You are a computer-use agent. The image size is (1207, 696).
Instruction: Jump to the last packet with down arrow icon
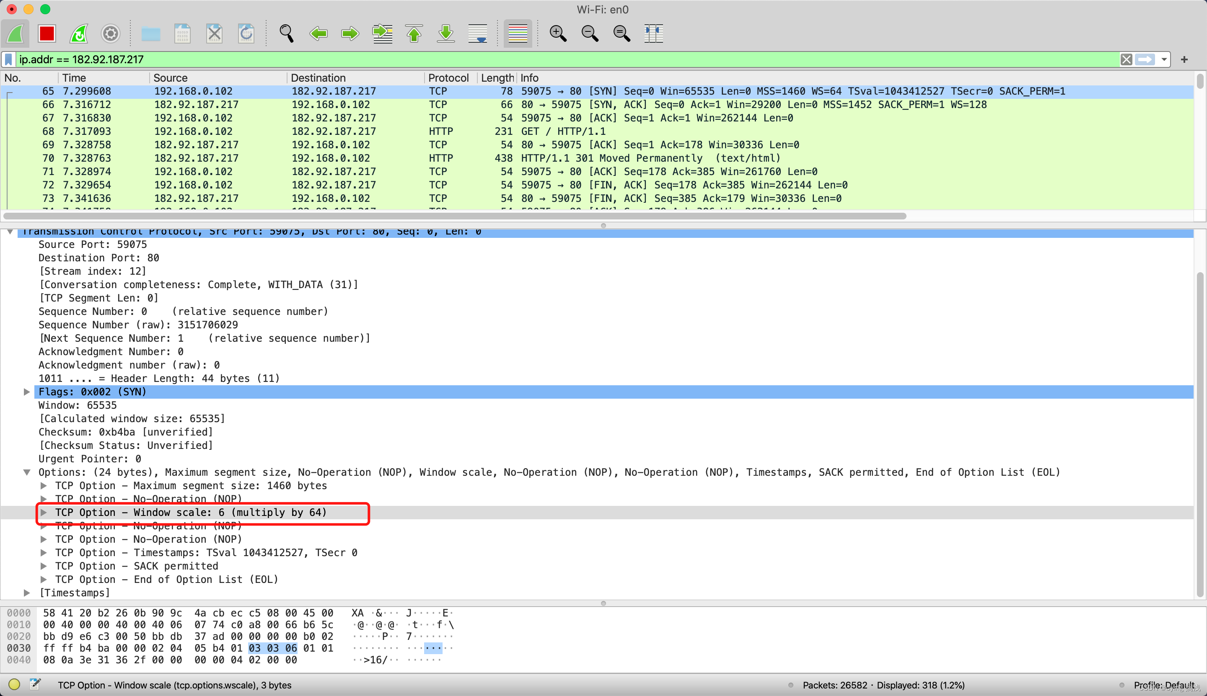(x=446, y=34)
